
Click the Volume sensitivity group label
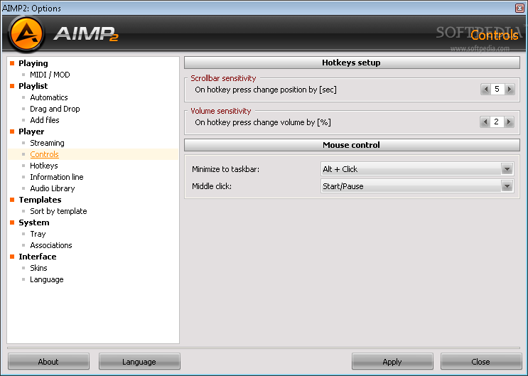221,111
